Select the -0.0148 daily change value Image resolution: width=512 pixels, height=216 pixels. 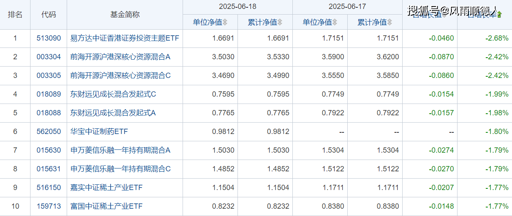click(441, 207)
